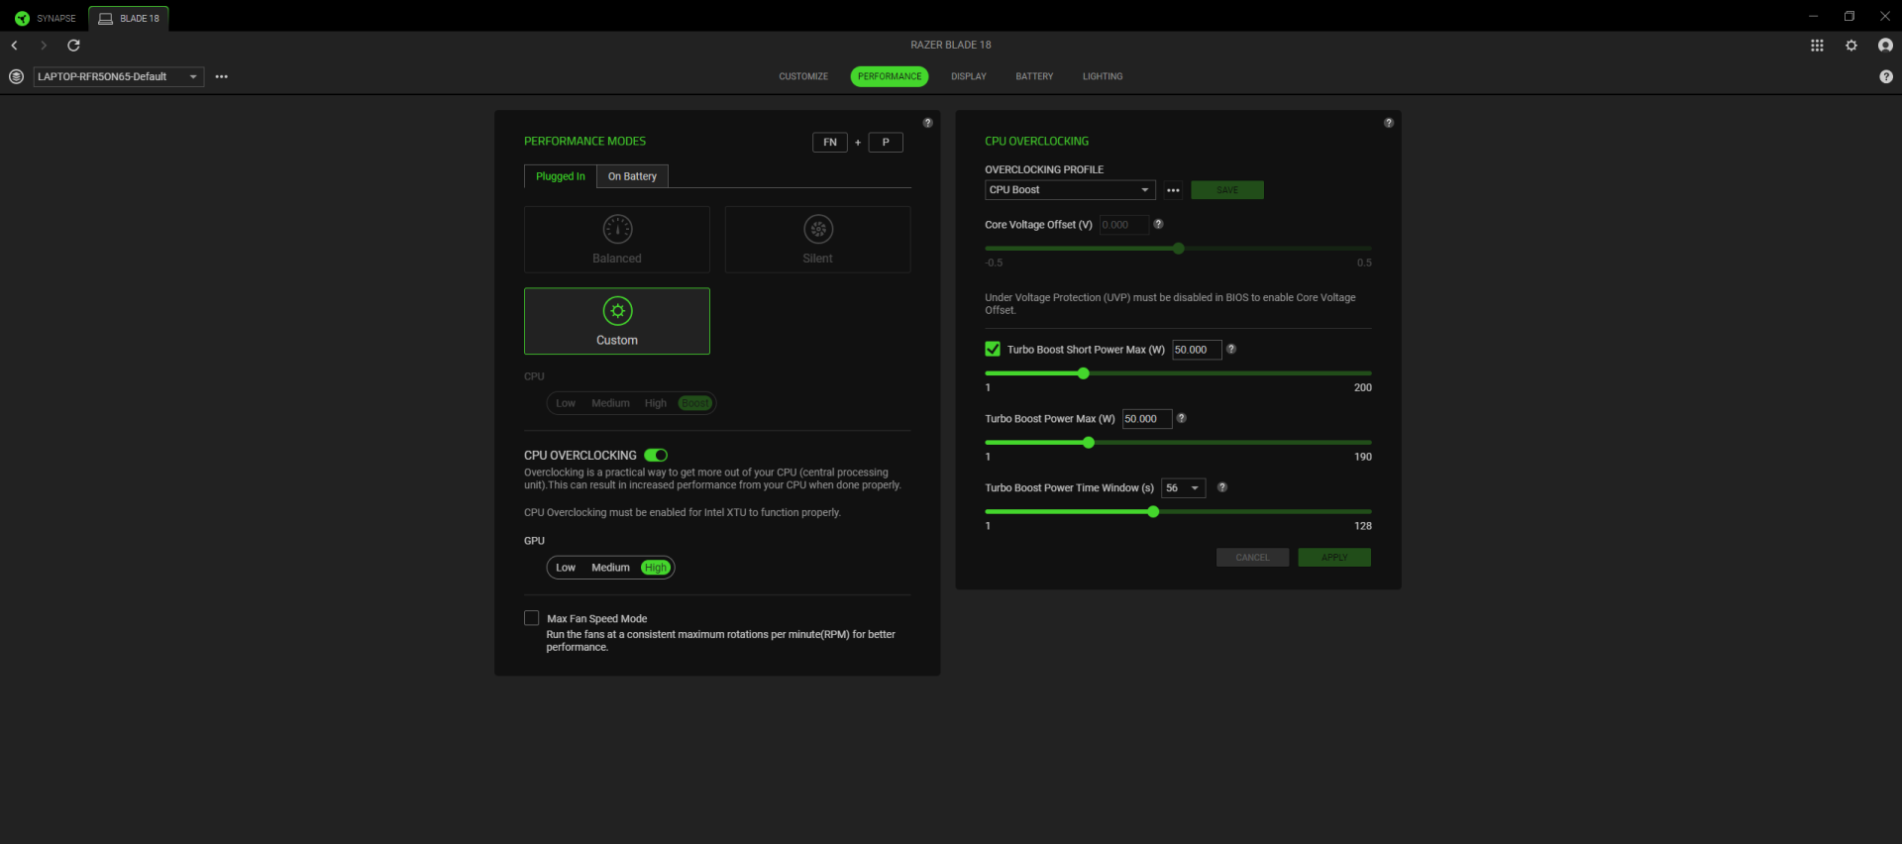1902x844 pixels.
Task: Open Synapse settings gear icon
Action: pyautogui.click(x=1851, y=46)
